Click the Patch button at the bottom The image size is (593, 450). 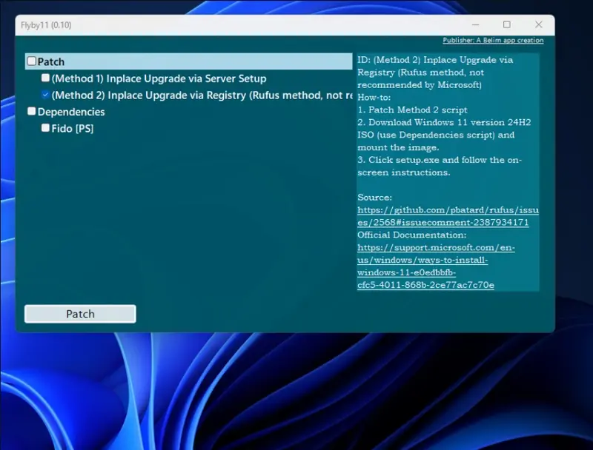coord(80,314)
